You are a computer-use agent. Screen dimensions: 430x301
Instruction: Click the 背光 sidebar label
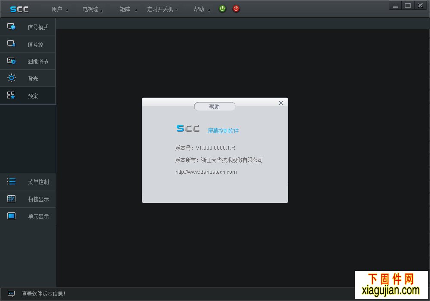[x=33, y=79]
